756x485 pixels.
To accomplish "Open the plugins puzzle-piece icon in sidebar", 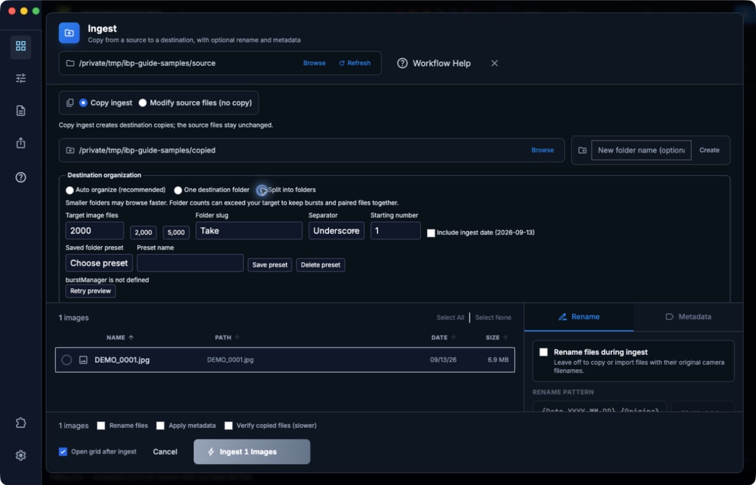I will coord(21,422).
